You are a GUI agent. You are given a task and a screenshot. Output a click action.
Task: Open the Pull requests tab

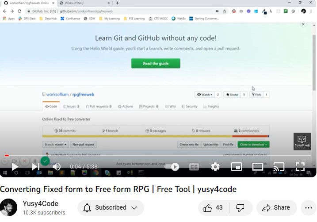click(99, 106)
